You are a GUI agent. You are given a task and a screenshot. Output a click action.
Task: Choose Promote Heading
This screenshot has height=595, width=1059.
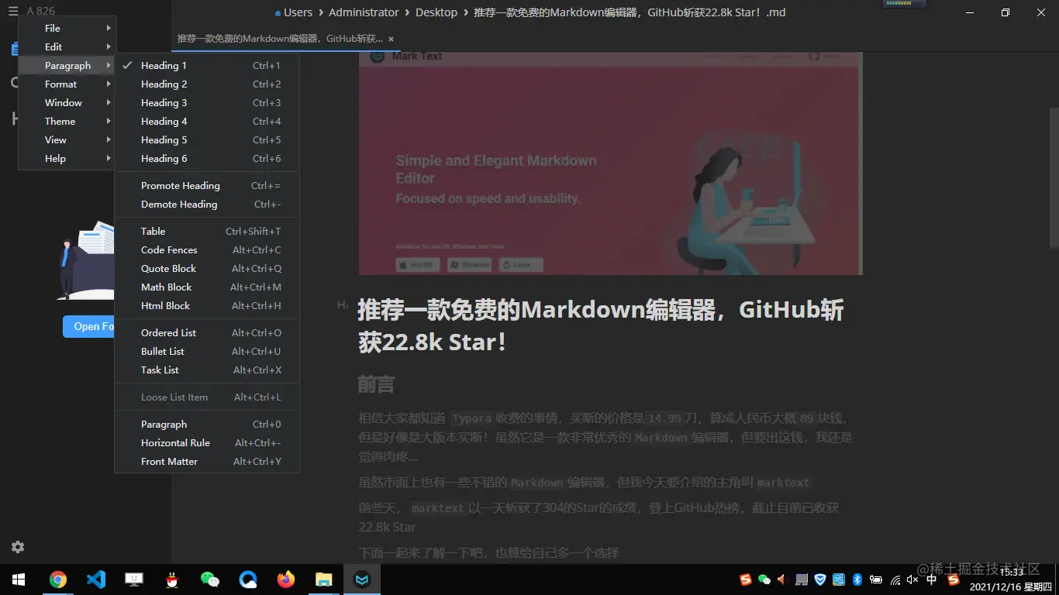point(207,186)
